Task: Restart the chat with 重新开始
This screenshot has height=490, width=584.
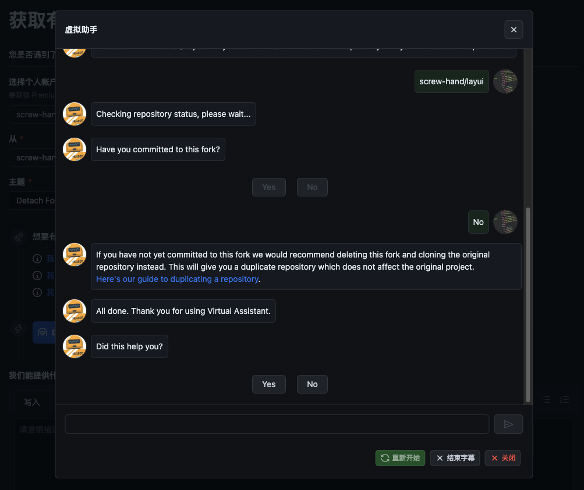Action: tap(400, 458)
